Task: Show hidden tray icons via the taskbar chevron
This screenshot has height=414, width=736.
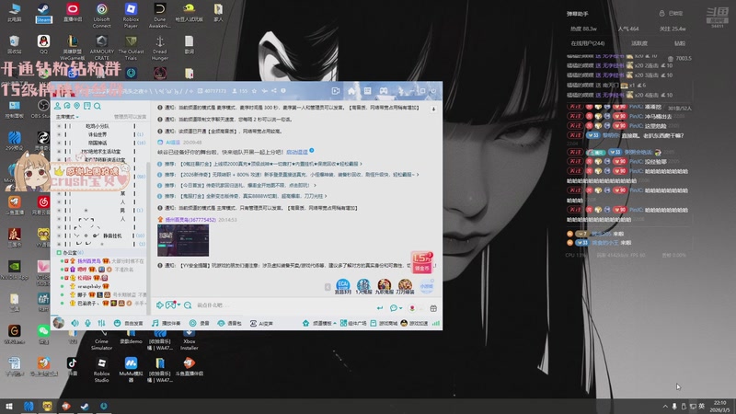Action: (665, 407)
